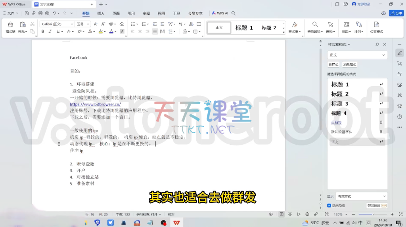Open Find and Replace (查找替换)
The image size is (406, 227).
(315, 27)
